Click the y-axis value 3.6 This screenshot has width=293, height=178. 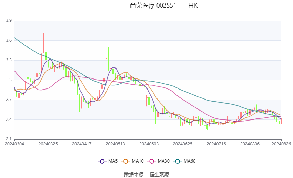click(9, 40)
